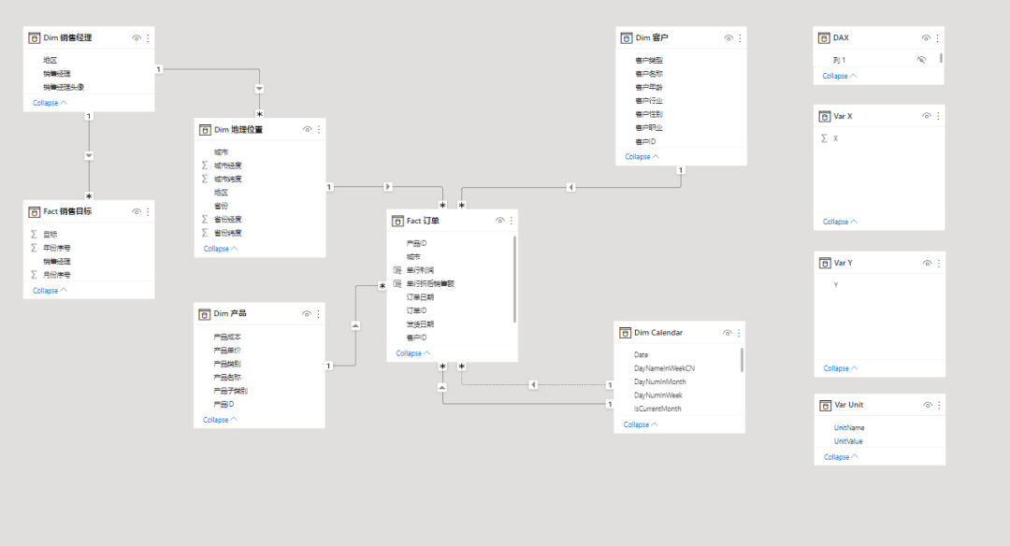Collapse the Var Y table card
Screen dimensions: 1010x546
tap(841, 368)
